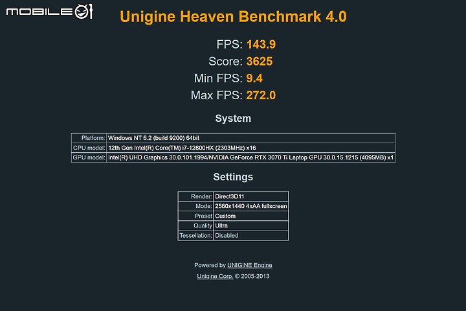Image resolution: width=466 pixels, height=311 pixels.
Task: Select the 12th Gen Intel Core i7-12800HX cell
Action: [x=250, y=148]
